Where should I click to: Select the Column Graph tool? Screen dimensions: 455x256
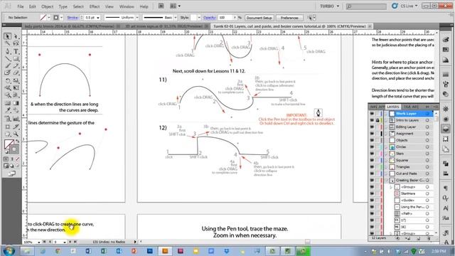click(16, 119)
